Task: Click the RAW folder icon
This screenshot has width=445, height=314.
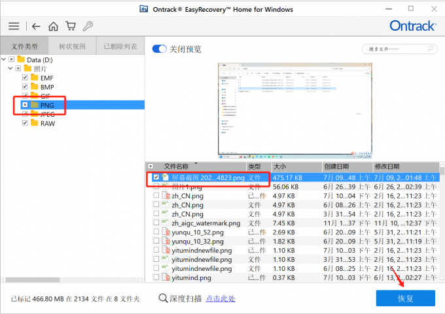Action: [x=34, y=123]
